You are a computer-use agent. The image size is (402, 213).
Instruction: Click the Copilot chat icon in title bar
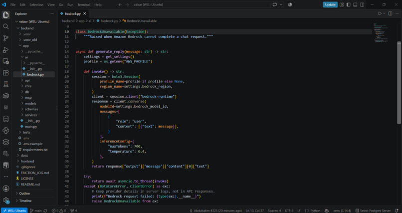pyautogui.click(x=275, y=4)
